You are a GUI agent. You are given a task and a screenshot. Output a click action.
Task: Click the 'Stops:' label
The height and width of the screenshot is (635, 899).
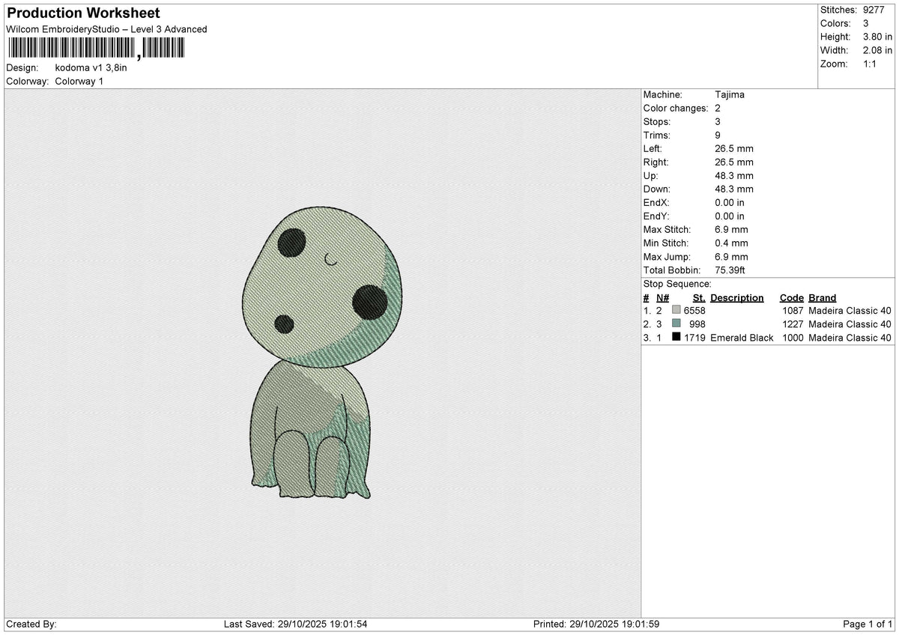coord(657,121)
